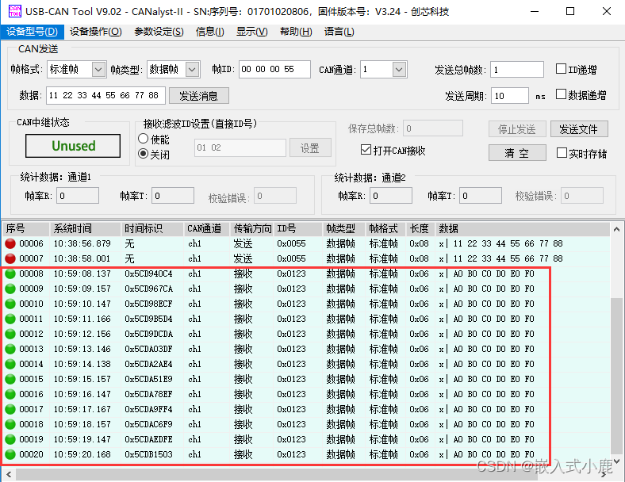Click the green status icon of row 00011
The height and width of the screenshot is (482, 625).
click(x=10, y=319)
